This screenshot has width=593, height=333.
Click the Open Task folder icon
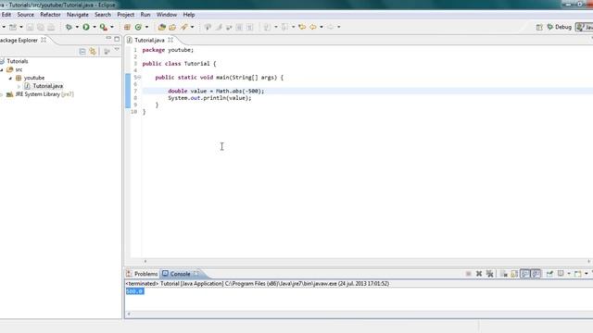click(x=172, y=27)
